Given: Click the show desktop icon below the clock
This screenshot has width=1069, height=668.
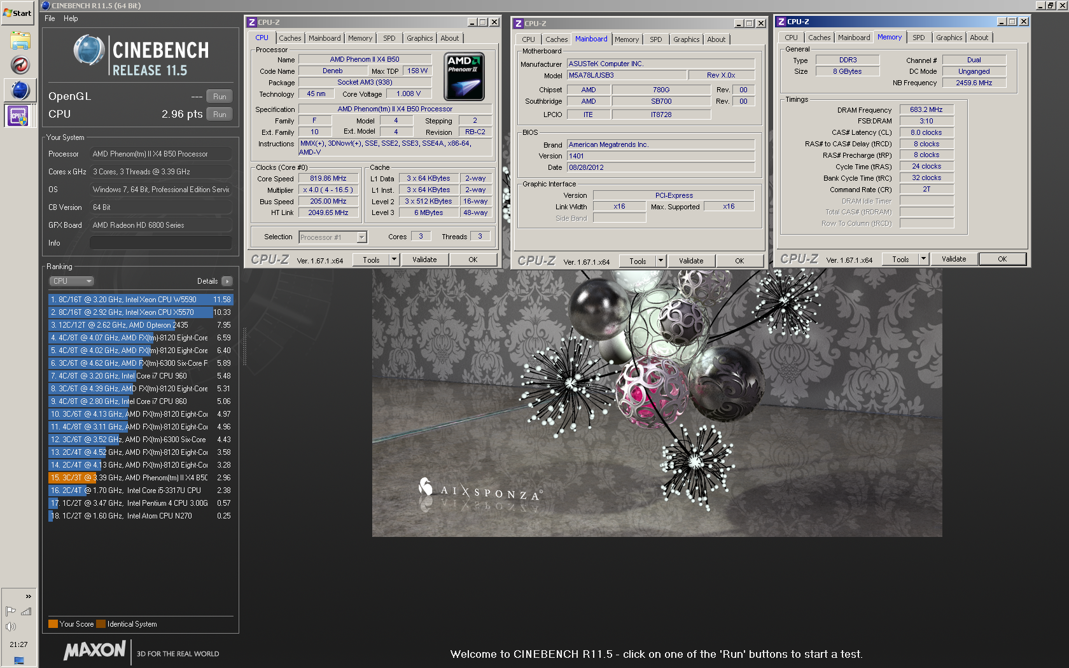Looking at the screenshot, I should click(x=18, y=660).
